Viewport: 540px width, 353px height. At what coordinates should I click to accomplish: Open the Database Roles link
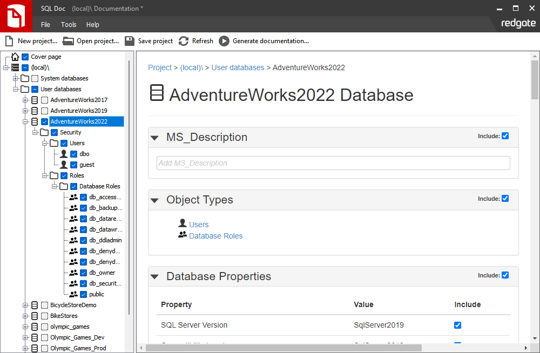[215, 236]
